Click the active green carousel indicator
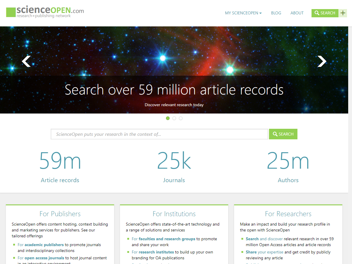The width and height of the screenshot is (352, 264). click(168, 118)
